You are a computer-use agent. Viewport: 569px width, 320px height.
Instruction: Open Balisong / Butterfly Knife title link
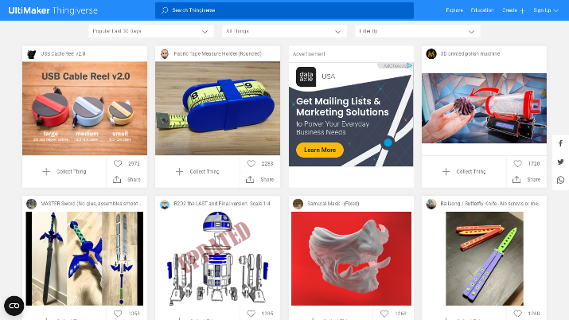(490, 204)
